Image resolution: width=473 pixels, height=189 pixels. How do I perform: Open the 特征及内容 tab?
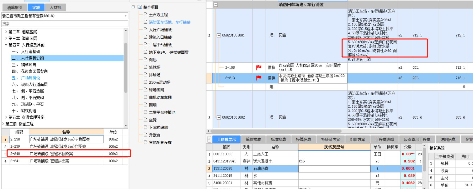[x=331, y=139]
